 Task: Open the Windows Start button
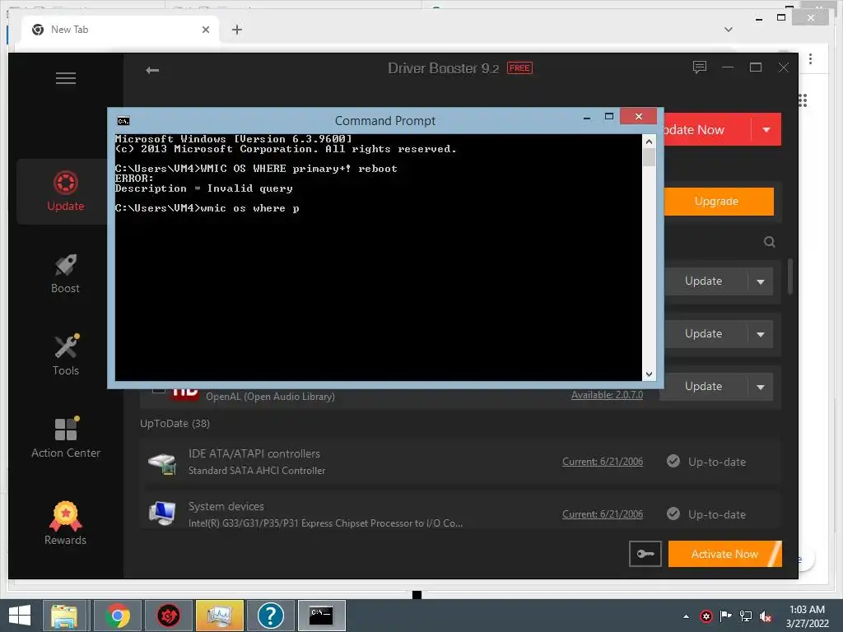tap(20, 616)
